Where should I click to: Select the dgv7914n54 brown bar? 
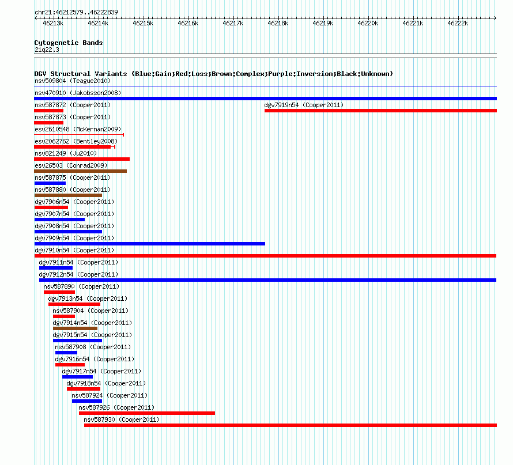(75, 328)
